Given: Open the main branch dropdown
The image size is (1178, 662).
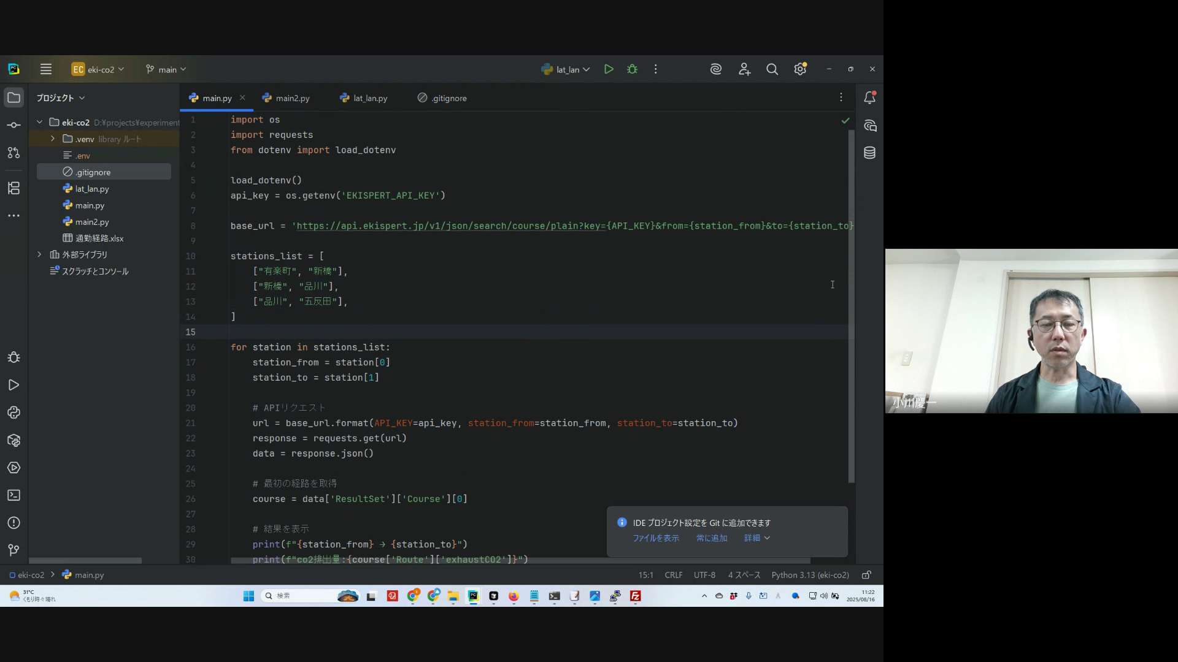Looking at the screenshot, I should [x=166, y=69].
